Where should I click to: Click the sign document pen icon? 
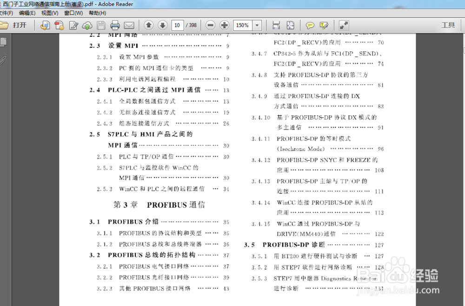(x=73, y=26)
